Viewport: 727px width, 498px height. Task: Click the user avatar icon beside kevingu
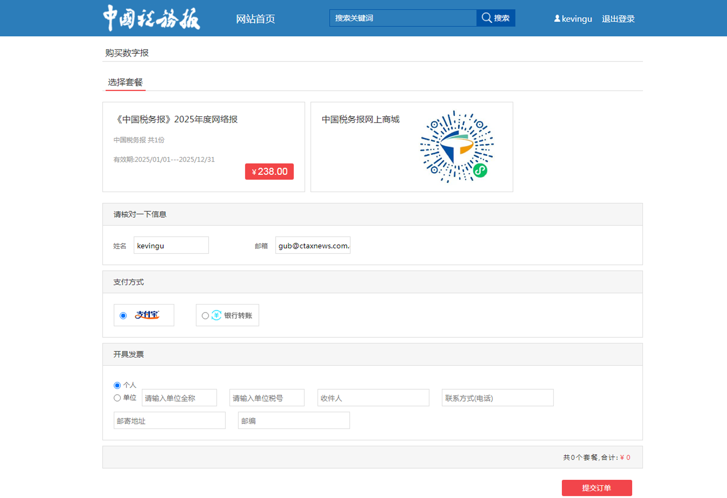coord(557,19)
